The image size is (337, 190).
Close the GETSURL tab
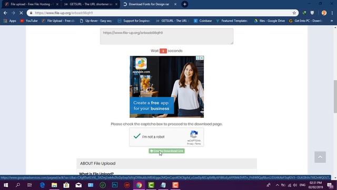click(116, 4)
